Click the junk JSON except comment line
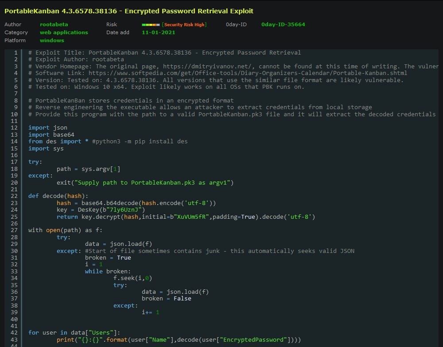443x347 pixels. click(206, 251)
